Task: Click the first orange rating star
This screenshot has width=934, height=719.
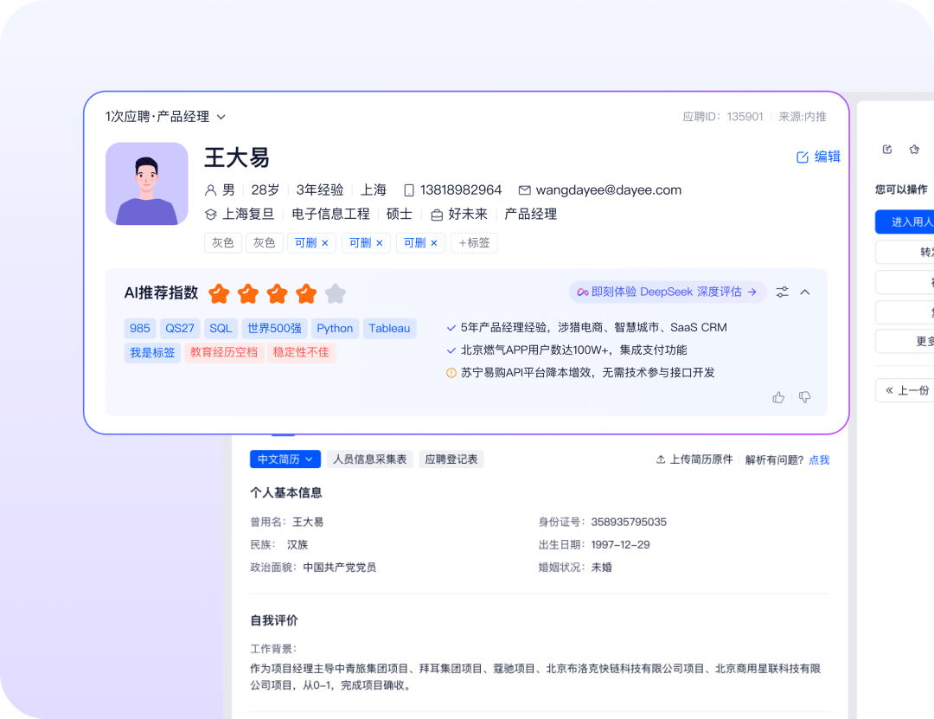Action: click(x=219, y=293)
